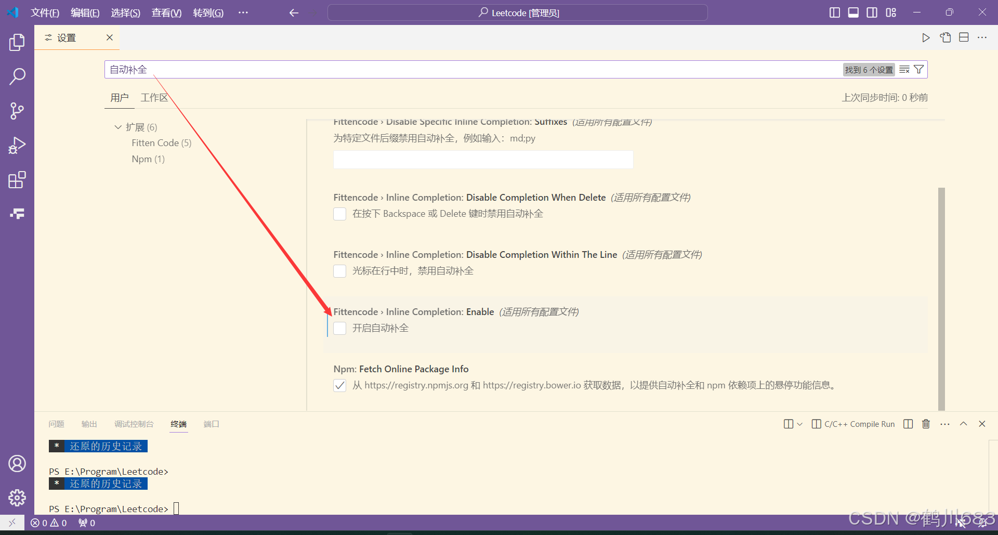Viewport: 998px width, 535px height.
Task: Open the Search view
Action: 17,76
